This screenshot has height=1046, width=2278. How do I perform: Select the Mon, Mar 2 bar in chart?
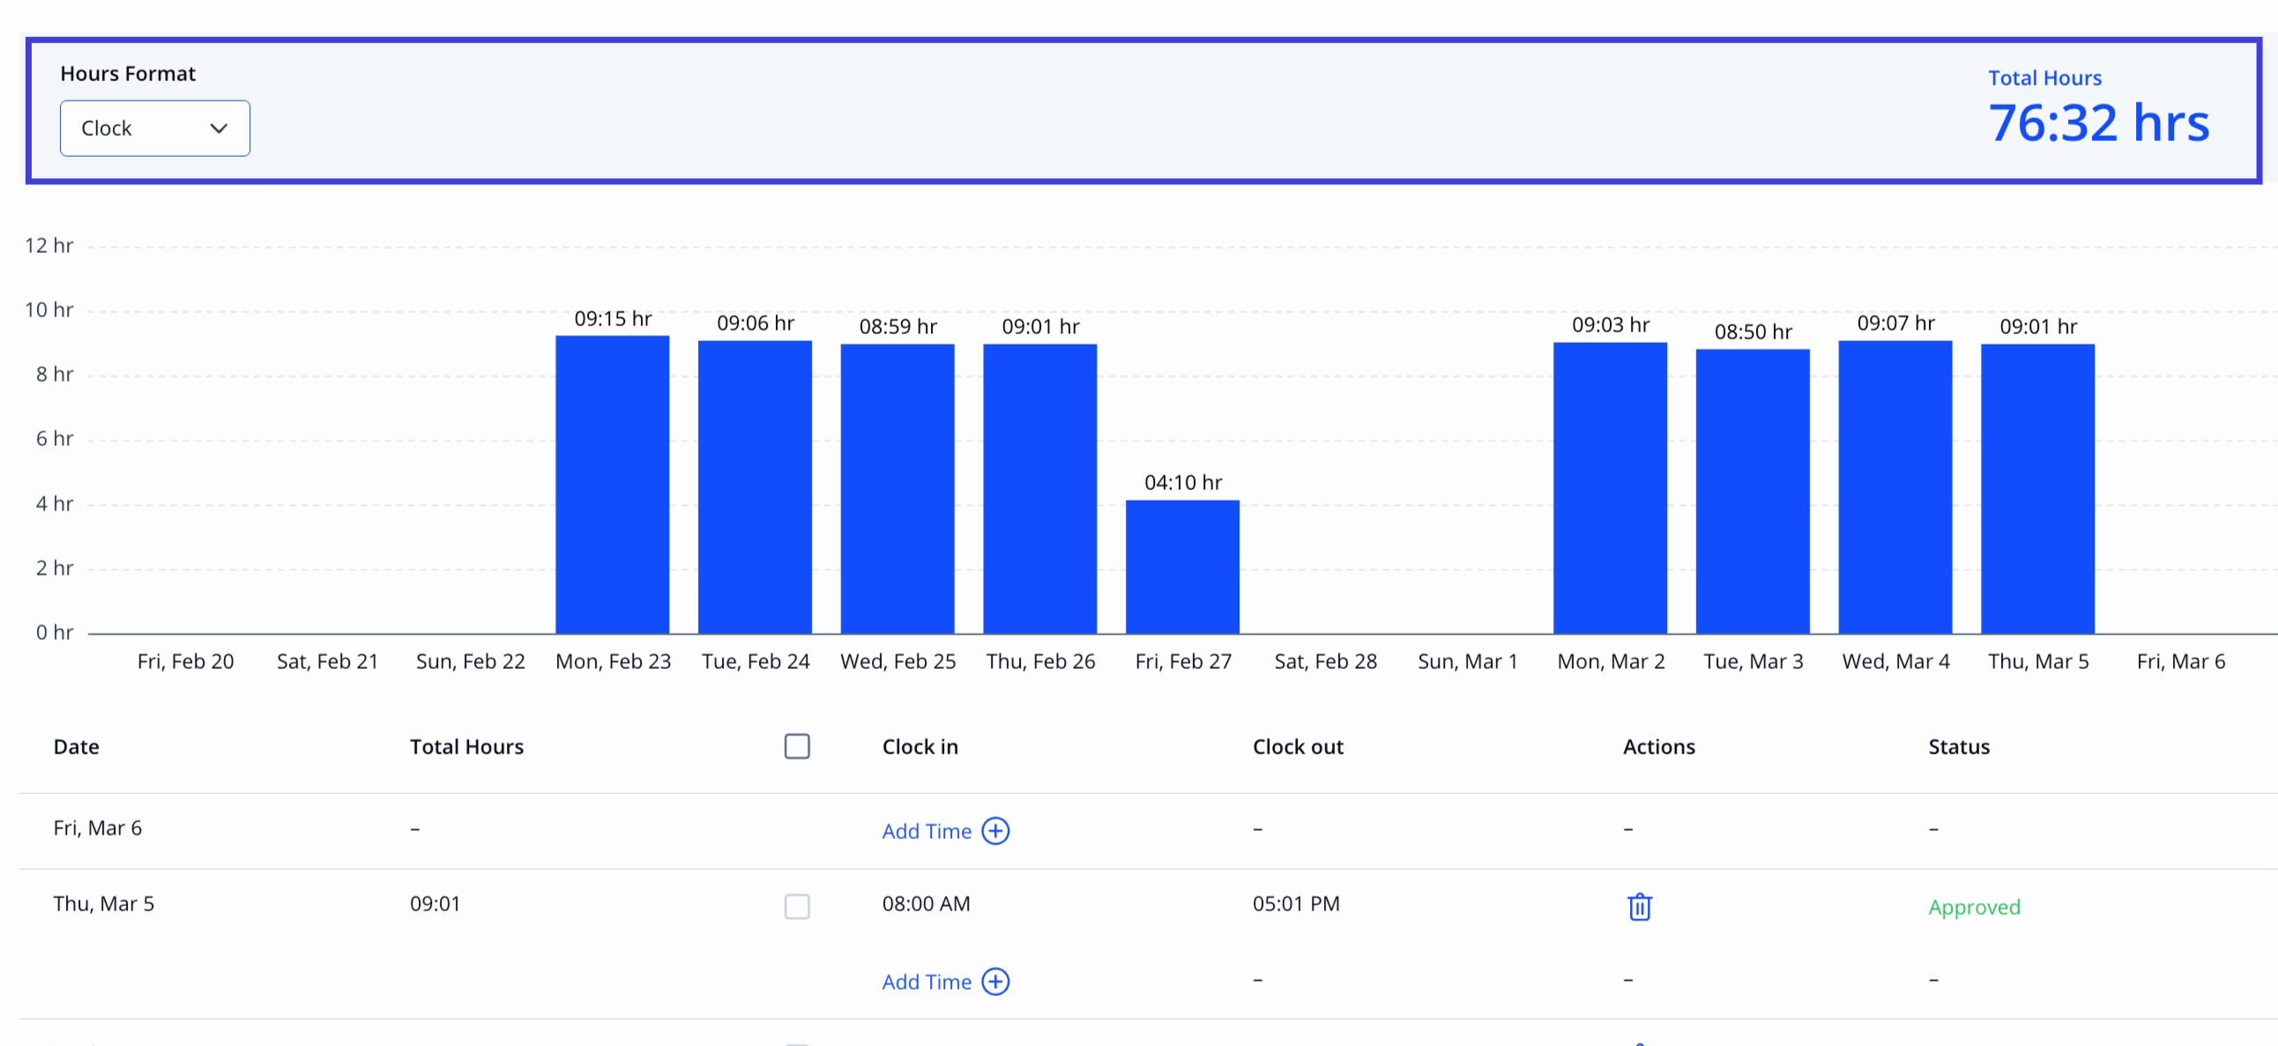[1611, 488]
